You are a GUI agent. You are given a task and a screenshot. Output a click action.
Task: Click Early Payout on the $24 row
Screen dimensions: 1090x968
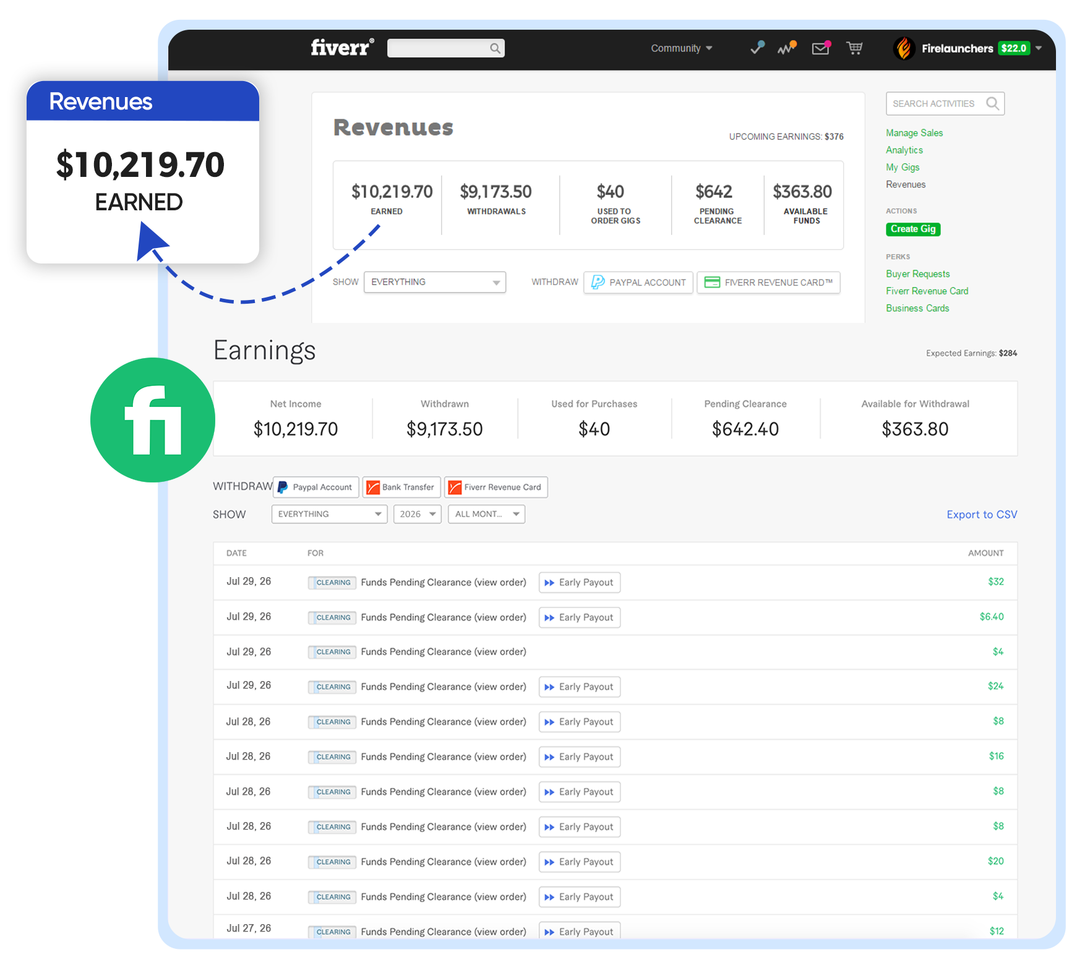[580, 687]
